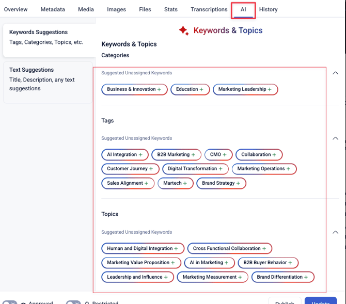Open the Text Suggestions panel
Screen dimensions: 346x304
[x=48, y=79]
